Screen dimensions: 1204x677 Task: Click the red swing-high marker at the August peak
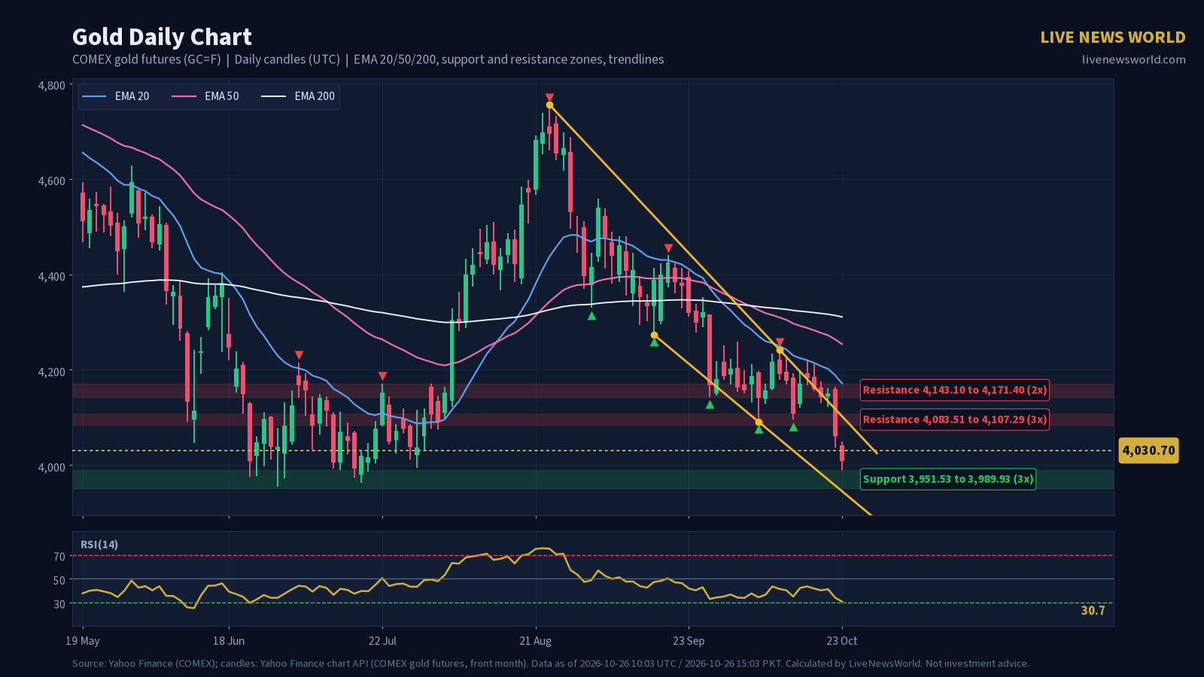pyautogui.click(x=549, y=98)
